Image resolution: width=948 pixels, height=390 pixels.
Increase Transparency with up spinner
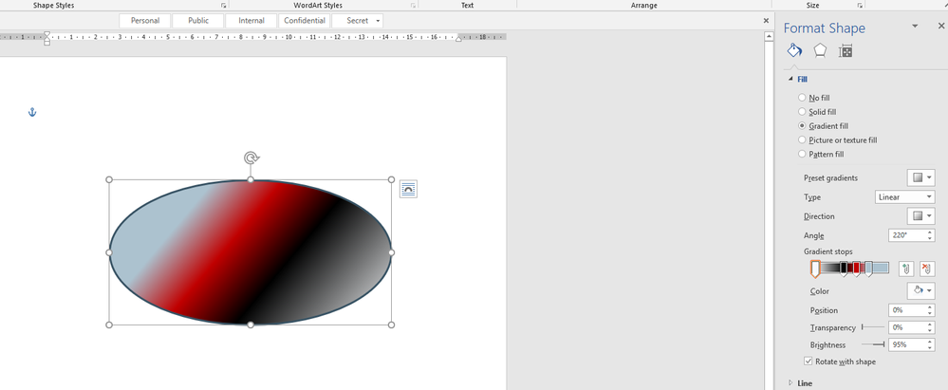(930, 325)
